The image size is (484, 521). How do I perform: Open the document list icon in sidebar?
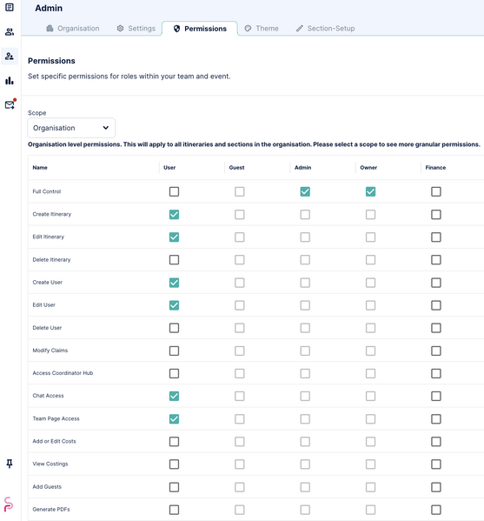click(x=10, y=7)
